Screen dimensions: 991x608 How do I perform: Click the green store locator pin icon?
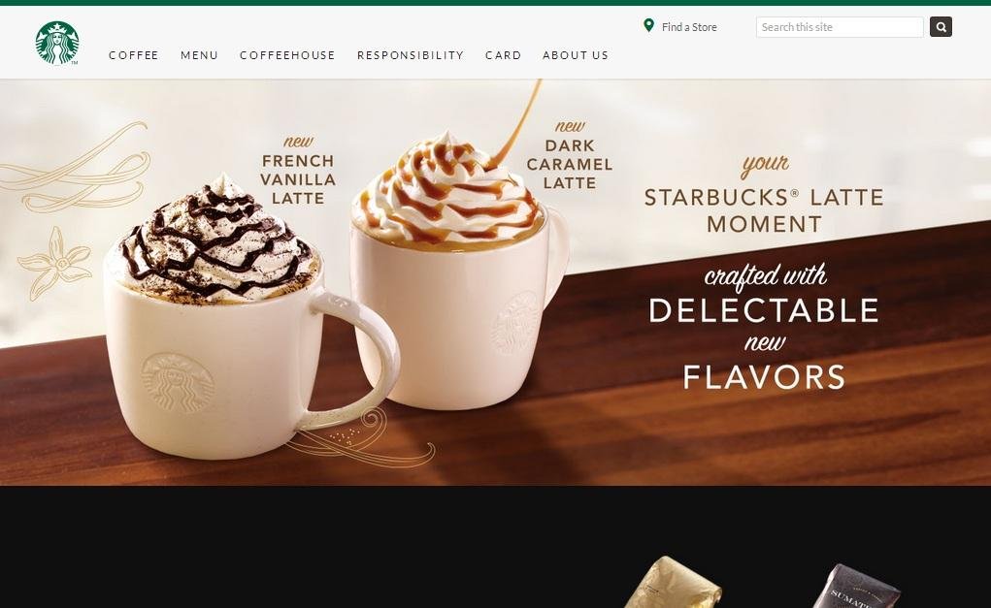(648, 26)
